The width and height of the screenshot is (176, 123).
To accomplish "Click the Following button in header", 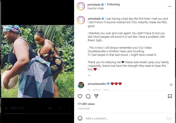I will point(114,5).
